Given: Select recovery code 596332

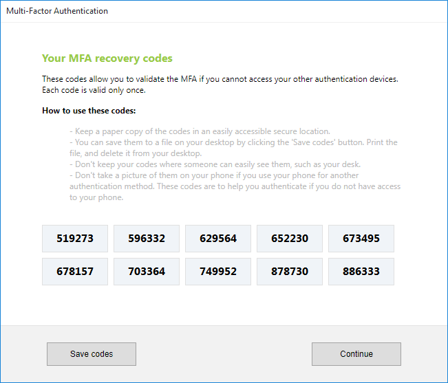Looking at the screenshot, I should 147,239.
